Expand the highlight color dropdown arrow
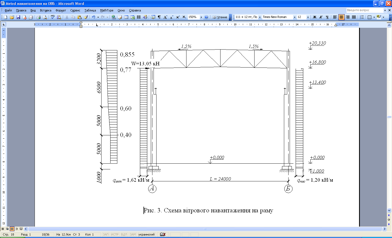392x238 pixels. pos(383,17)
